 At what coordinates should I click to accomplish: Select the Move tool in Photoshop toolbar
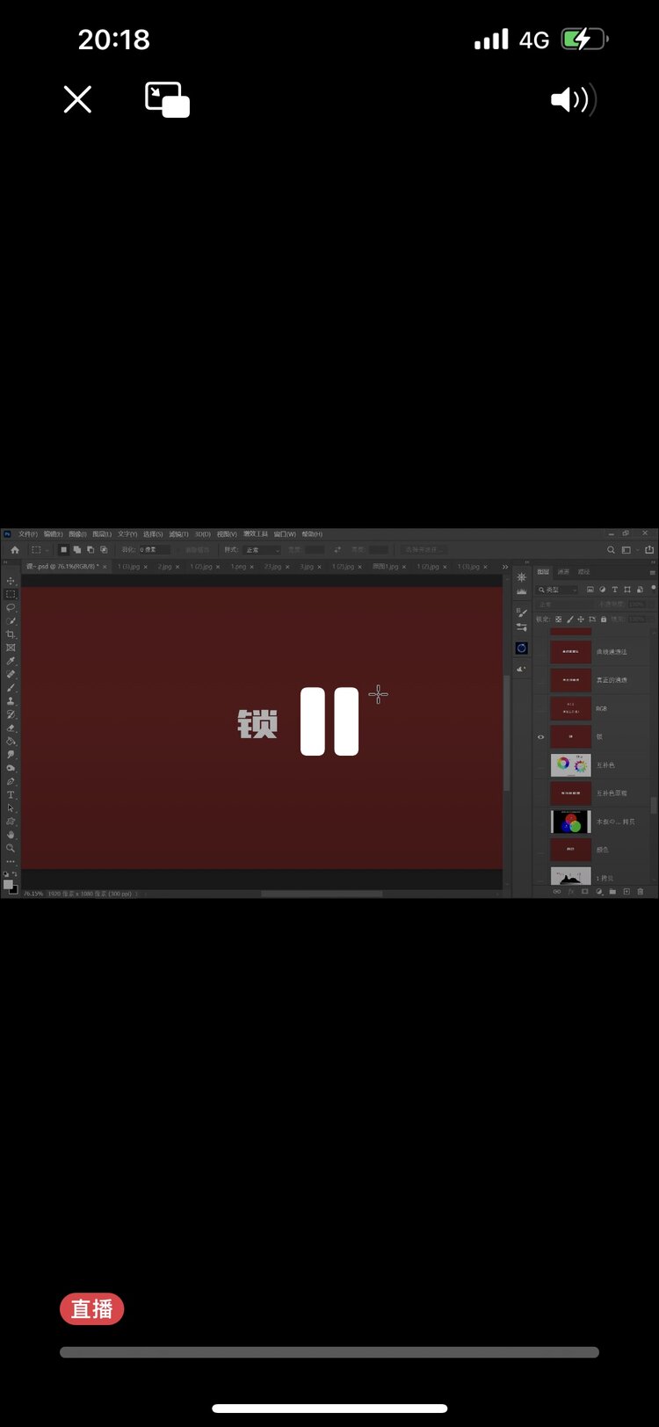11,581
